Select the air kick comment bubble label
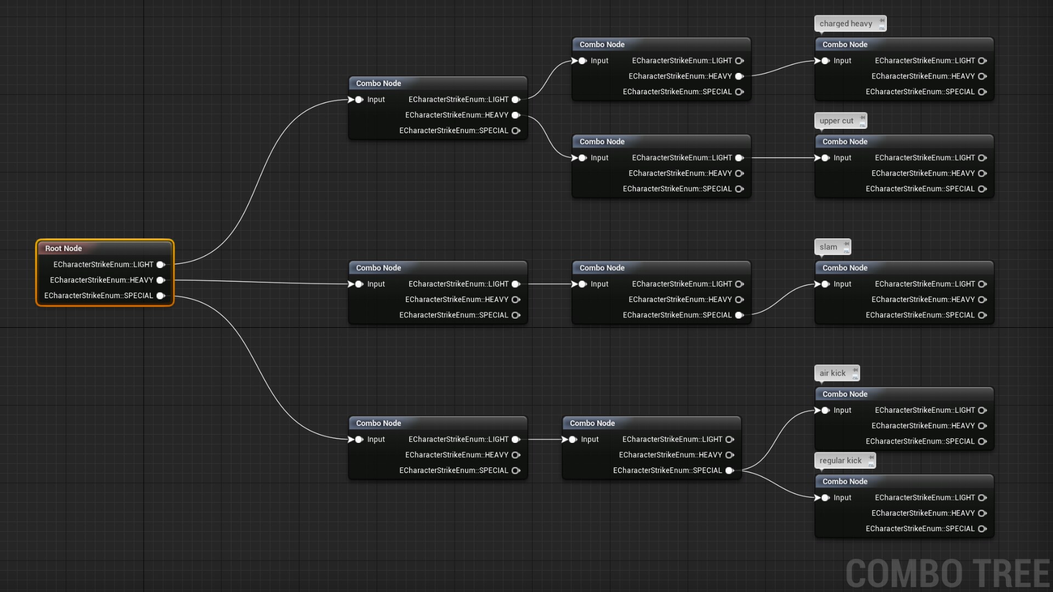The height and width of the screenshot is (592, 1053). click(x=833, y=373)
